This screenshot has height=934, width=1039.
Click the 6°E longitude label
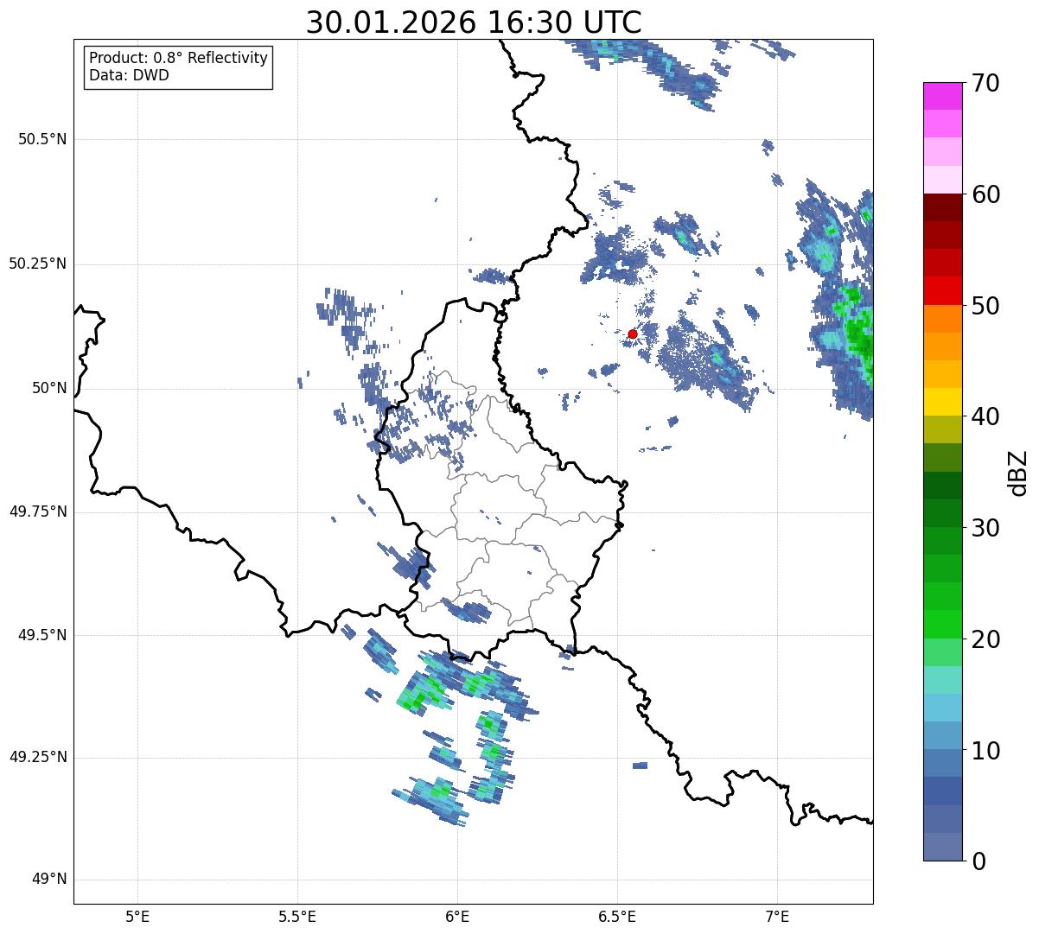click(457, 916)
